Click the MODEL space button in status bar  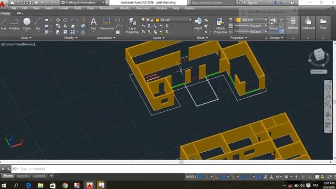pos(191,177)
